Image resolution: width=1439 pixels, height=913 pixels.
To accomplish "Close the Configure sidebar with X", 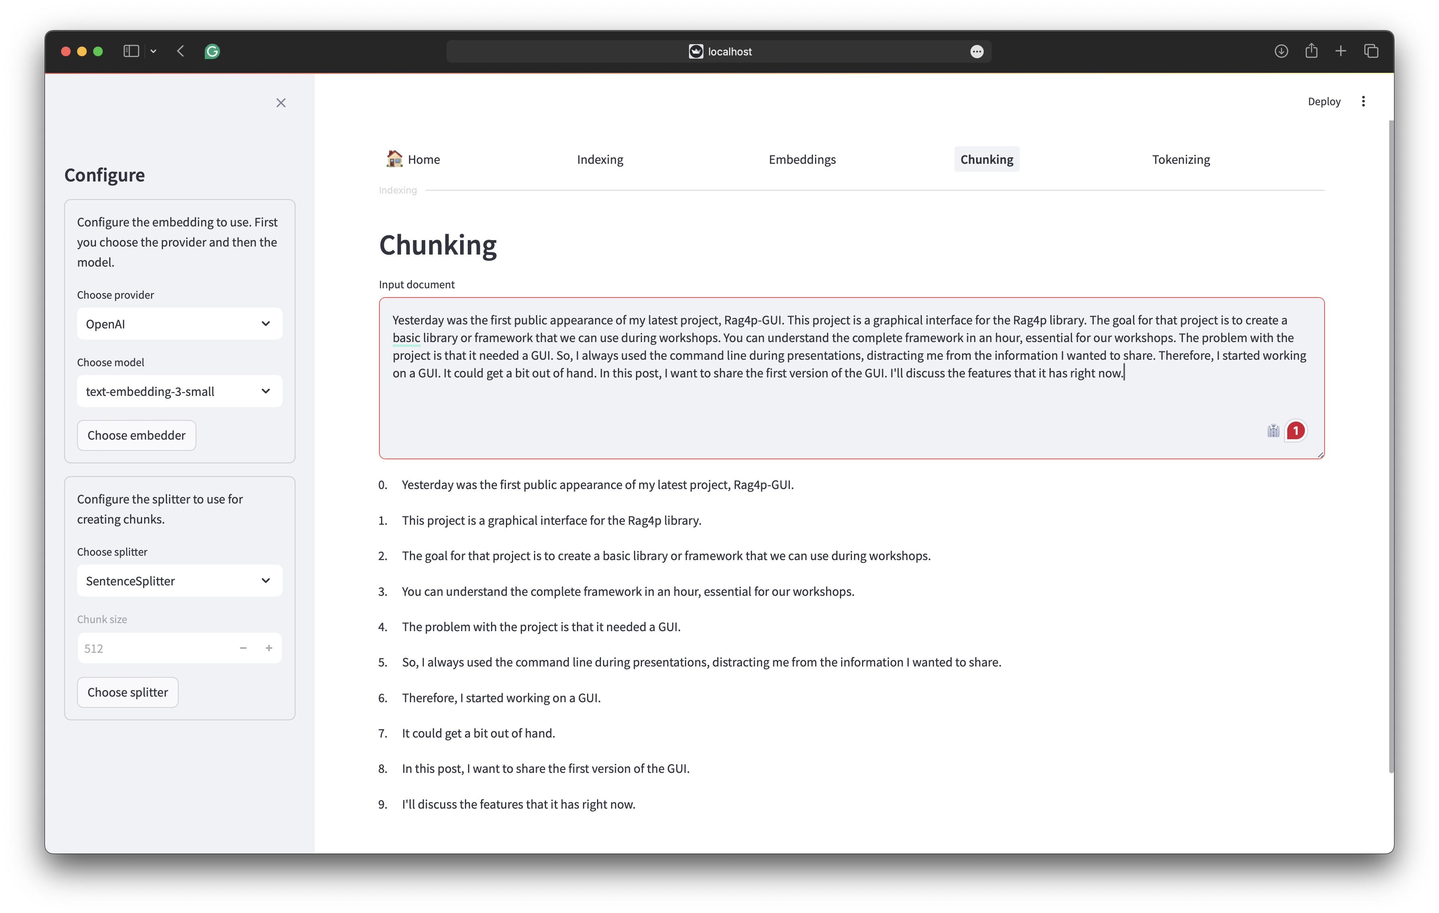I will pos(281,103).
